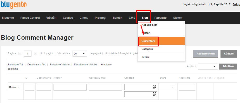Image resolution: width=240 pixels, height=103 pixels.
Task: Click the Resetare Filtru button
Action: [x=206, y=54]
